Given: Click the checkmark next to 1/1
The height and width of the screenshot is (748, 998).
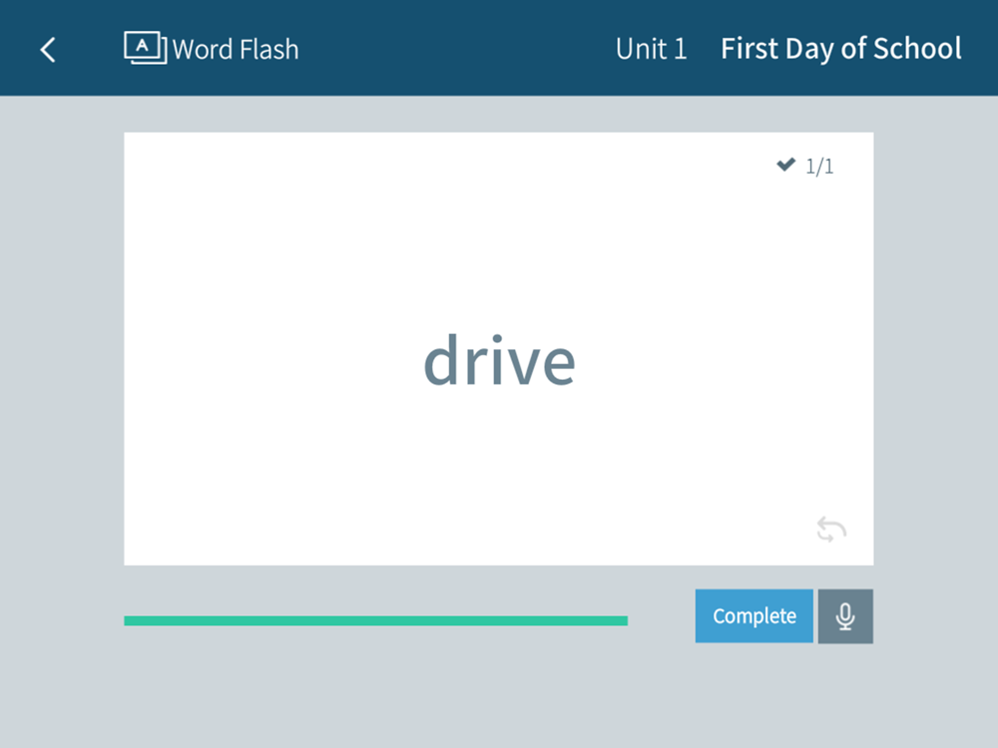Looking at the screenshot, I should [x=786, y=165].
